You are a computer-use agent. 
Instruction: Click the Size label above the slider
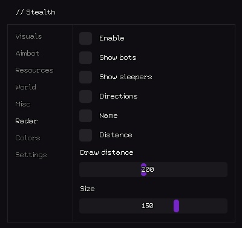click(87, 189)
